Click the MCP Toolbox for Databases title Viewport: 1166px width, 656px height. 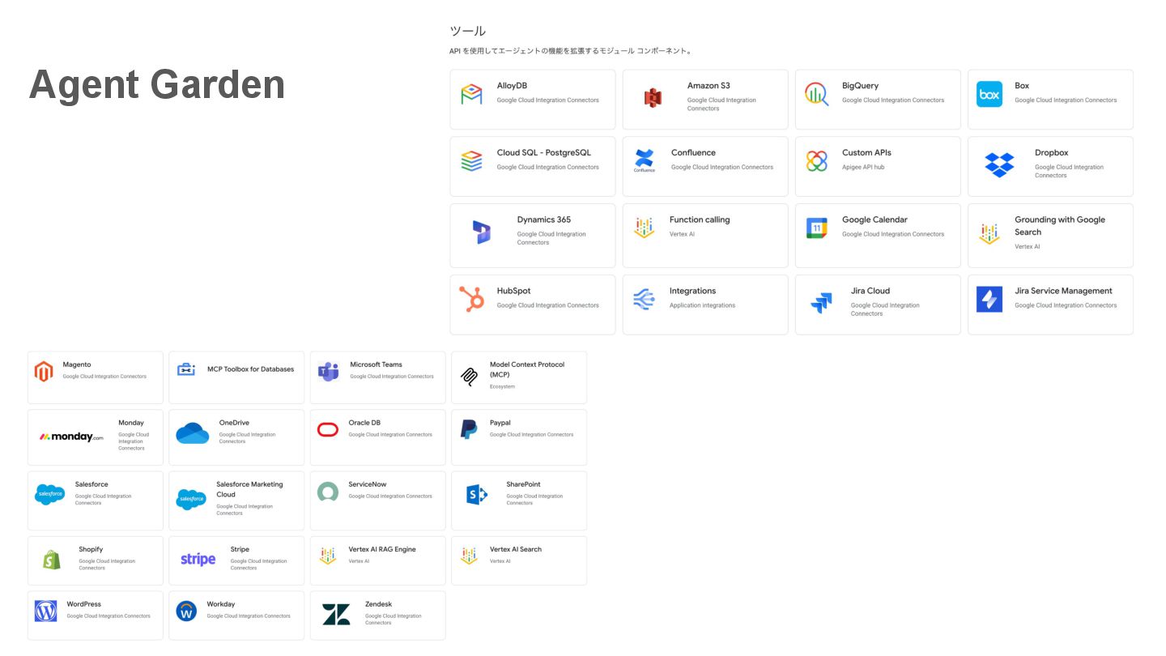coord(250,369)
